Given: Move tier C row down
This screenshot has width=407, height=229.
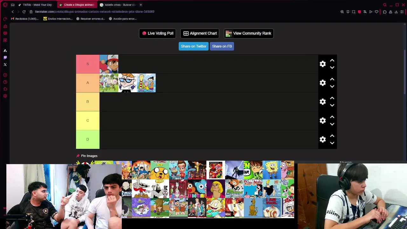Looking at the screenshot, I should pos(332,124).
